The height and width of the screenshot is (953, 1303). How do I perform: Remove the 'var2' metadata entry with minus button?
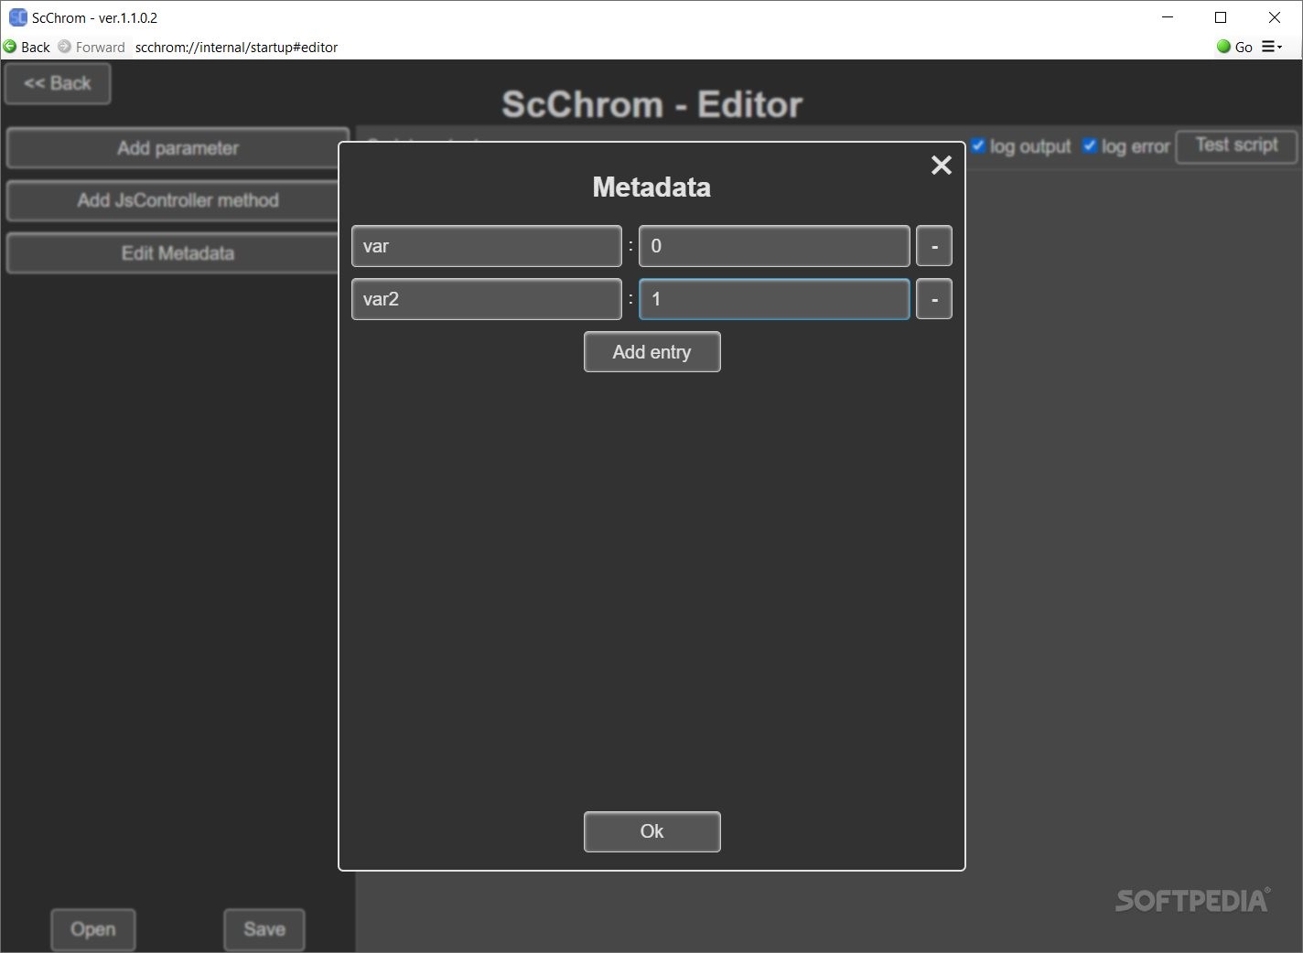coord(934,299)
